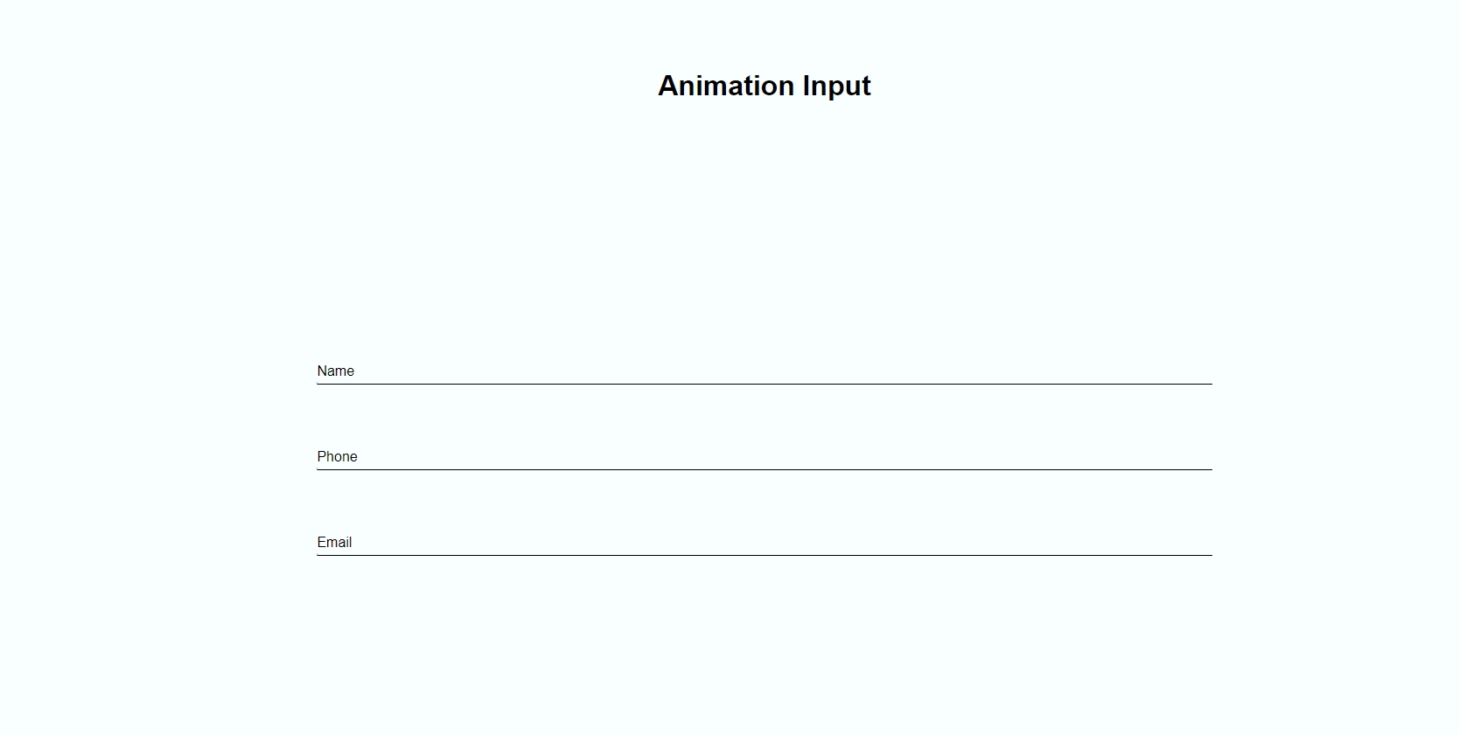1459x735 pixels.
Task: Click the "Animation Input" page heading
Action: point(764,86)
